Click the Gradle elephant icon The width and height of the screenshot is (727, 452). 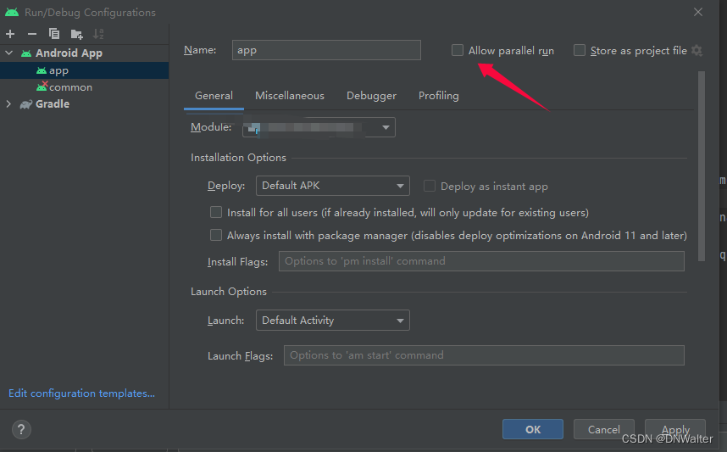[26, 104]
